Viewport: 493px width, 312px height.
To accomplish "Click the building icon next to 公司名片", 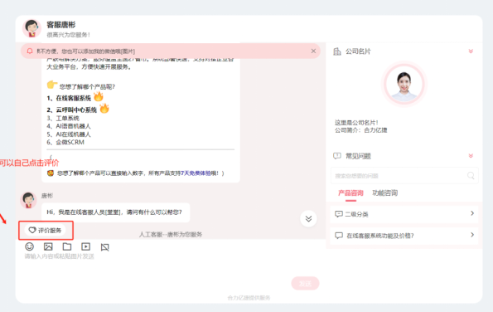I will (337, 51).
